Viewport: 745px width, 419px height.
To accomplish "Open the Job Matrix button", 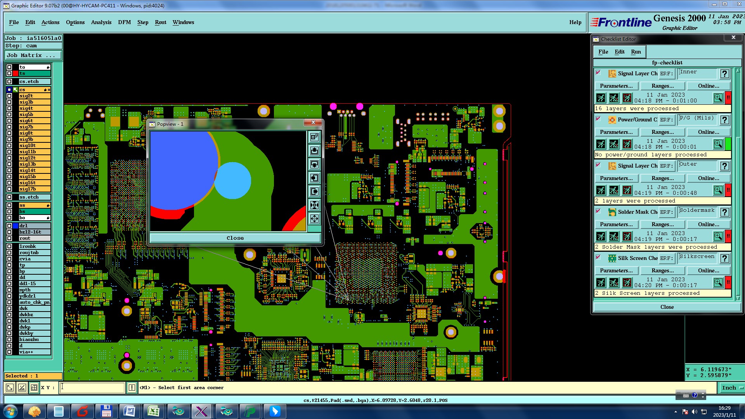I will [x=33, y=55].
